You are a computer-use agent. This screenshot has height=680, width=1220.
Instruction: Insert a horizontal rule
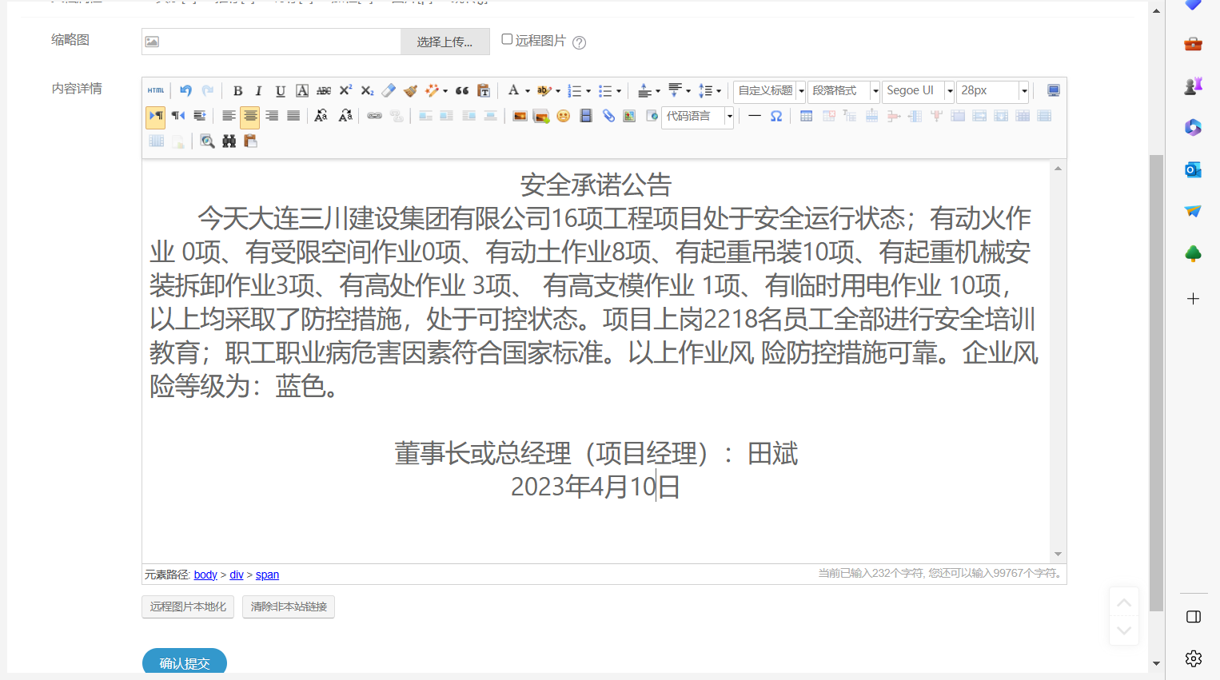coord(754,116)
